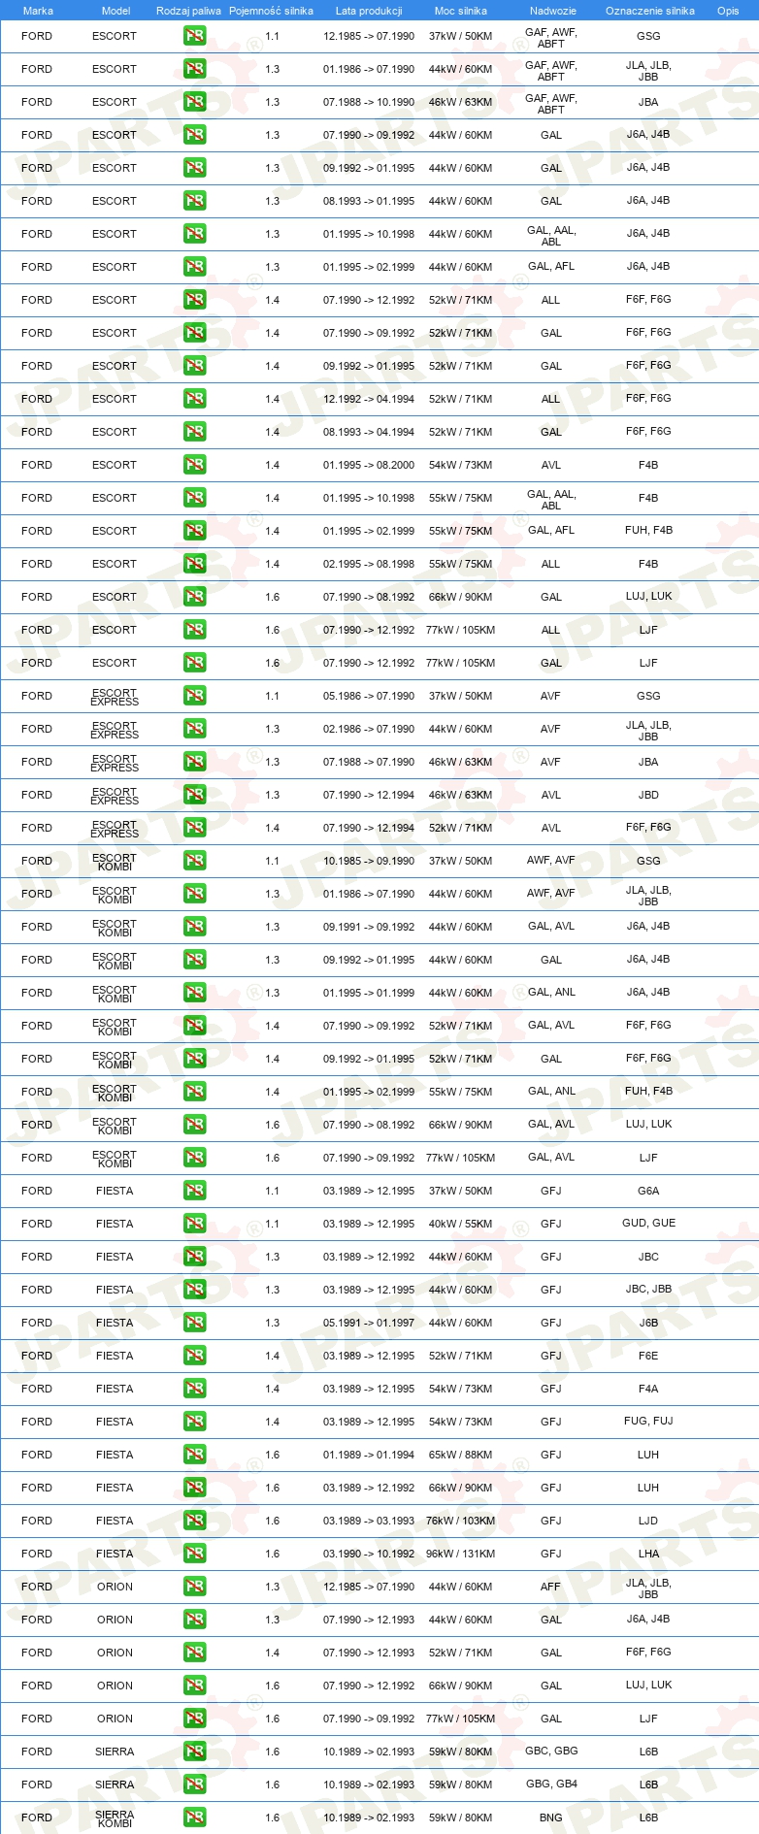Viewport: 759px width, 1834px height.
Task: Click fuel icon in Escort Kombi FUH, F4B row
Action: point(194,1092)
